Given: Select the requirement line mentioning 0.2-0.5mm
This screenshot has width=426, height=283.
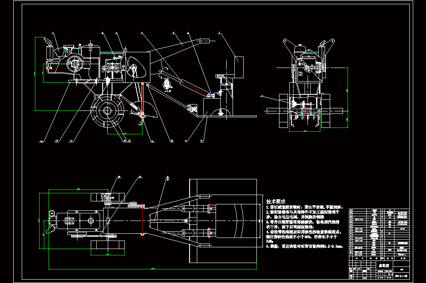Looking at the screenshot, I should click(x=304, y=246).
